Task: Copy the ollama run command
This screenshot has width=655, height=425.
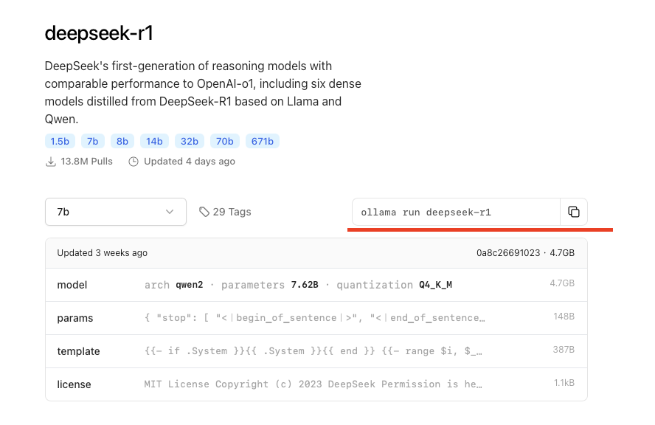Action: pos(574,212)
